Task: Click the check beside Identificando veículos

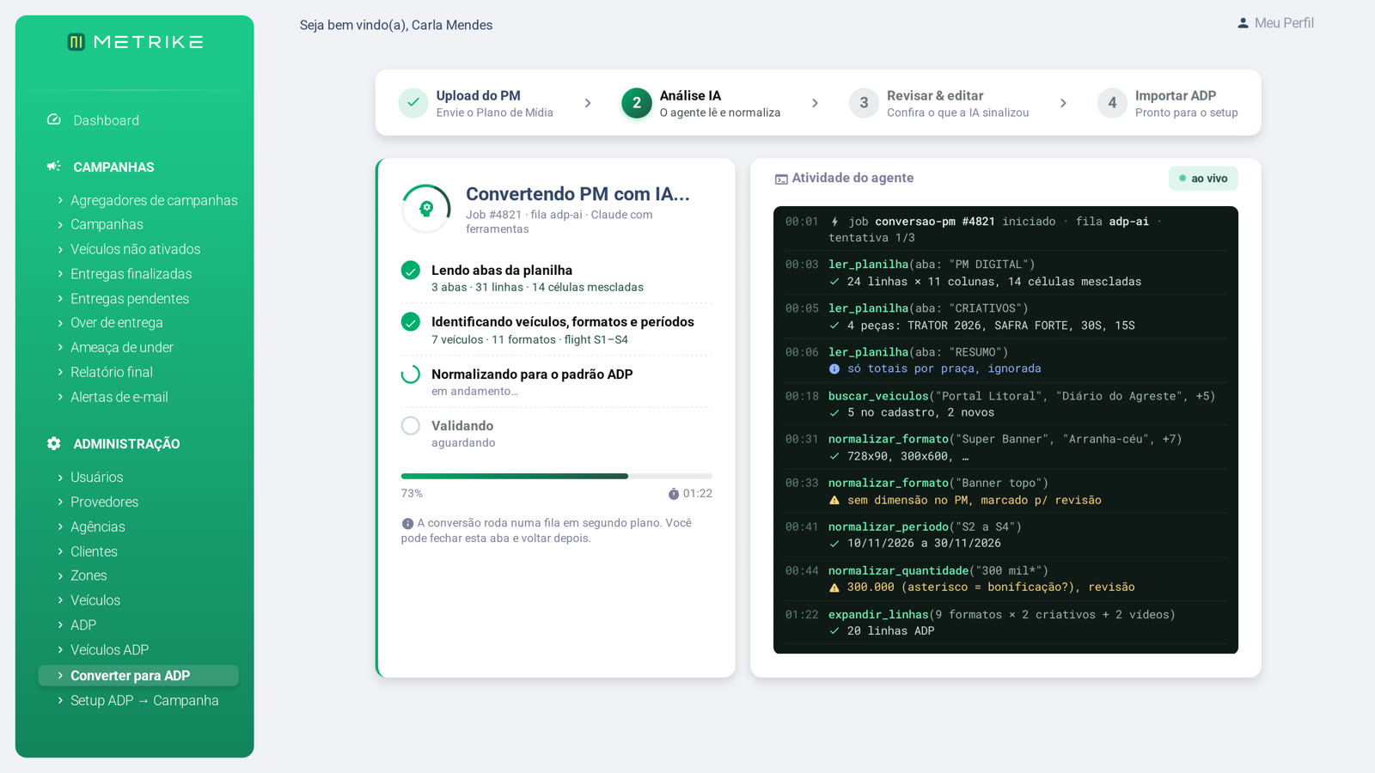Action: tap(411, 322)
